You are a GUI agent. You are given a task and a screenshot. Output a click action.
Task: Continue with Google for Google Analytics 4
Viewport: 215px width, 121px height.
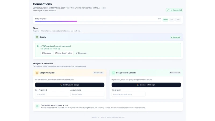(70, 85)
